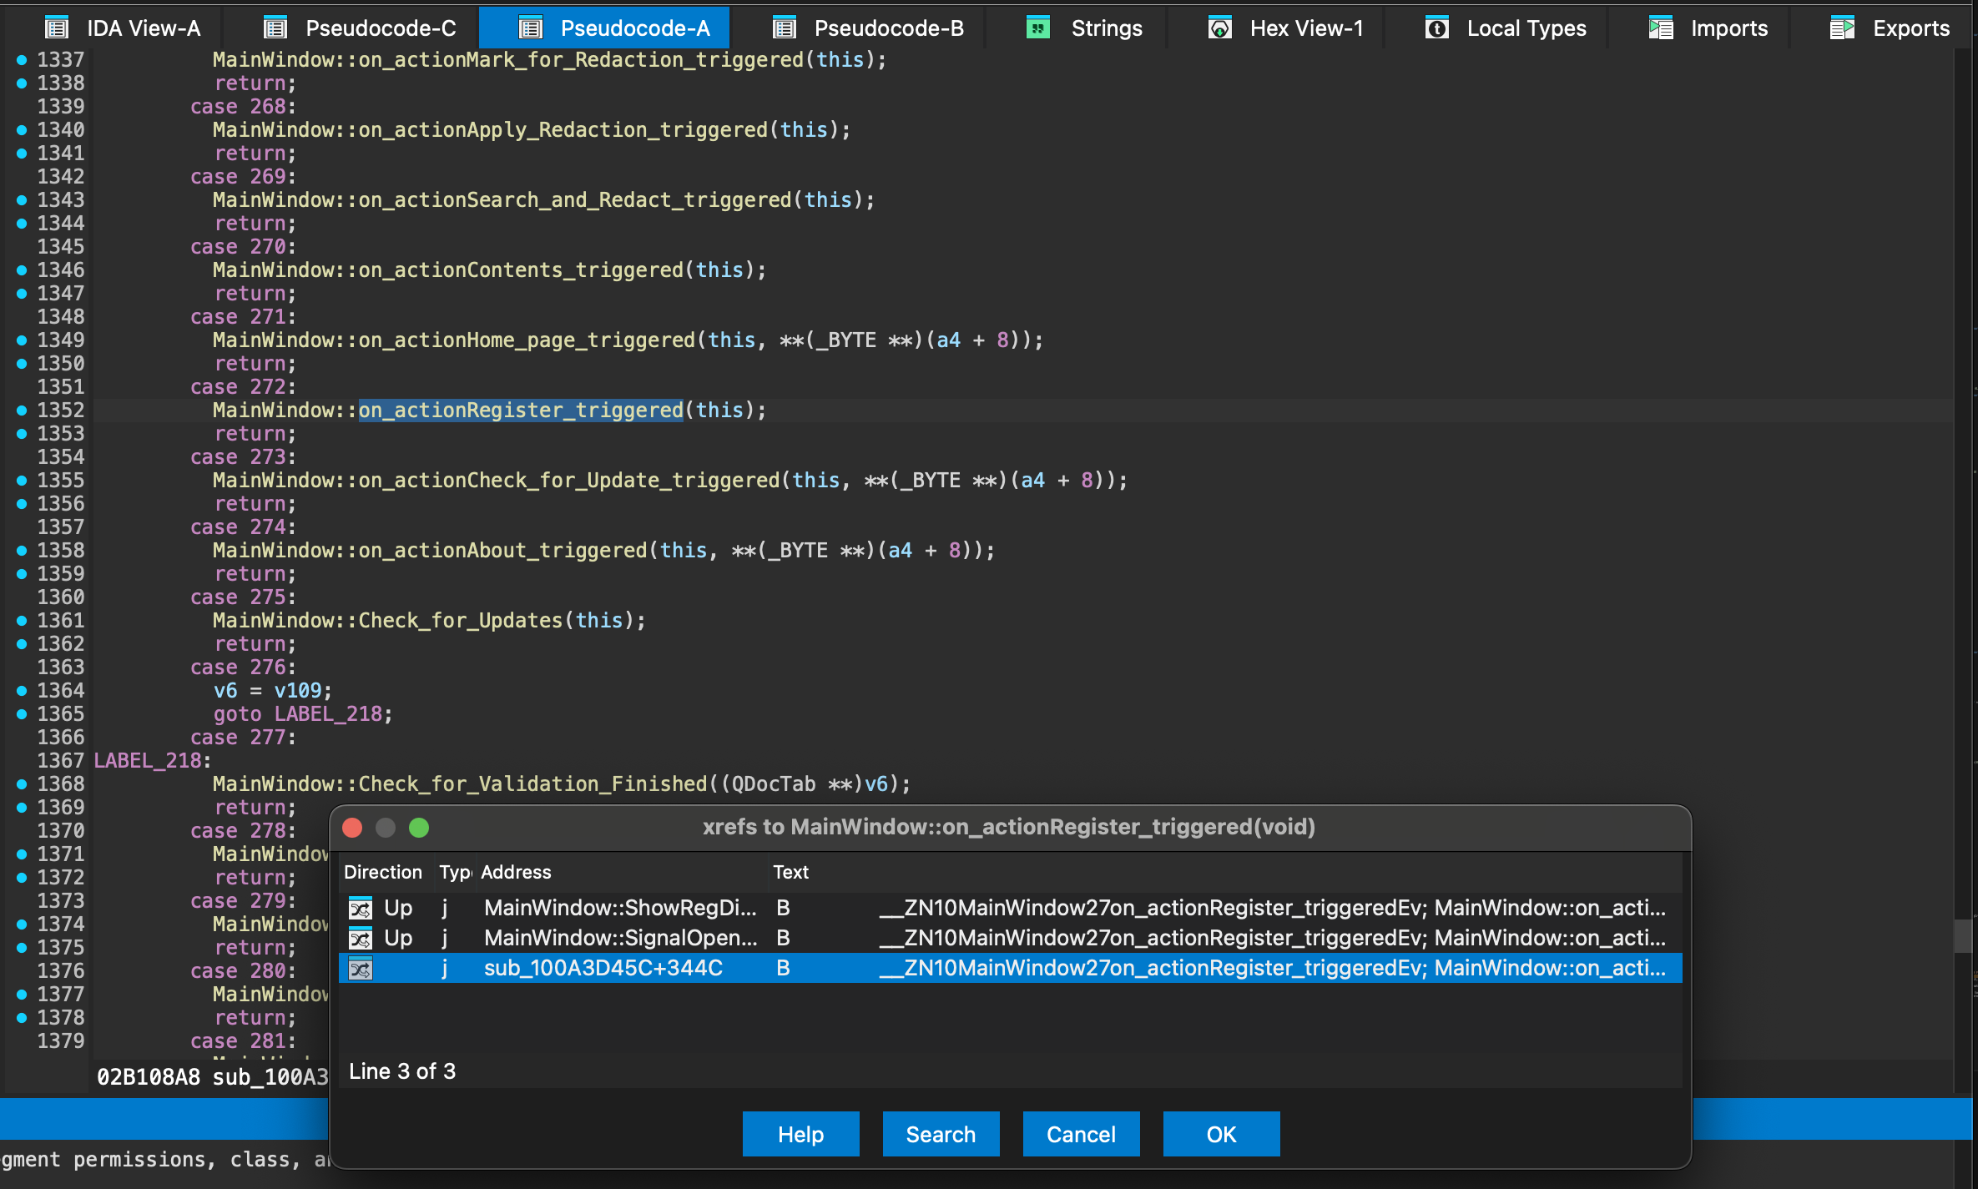1978x1189 pixels.
Task: Click on_actionCheck_for_Update_triggered call
Action: point(569,481)
